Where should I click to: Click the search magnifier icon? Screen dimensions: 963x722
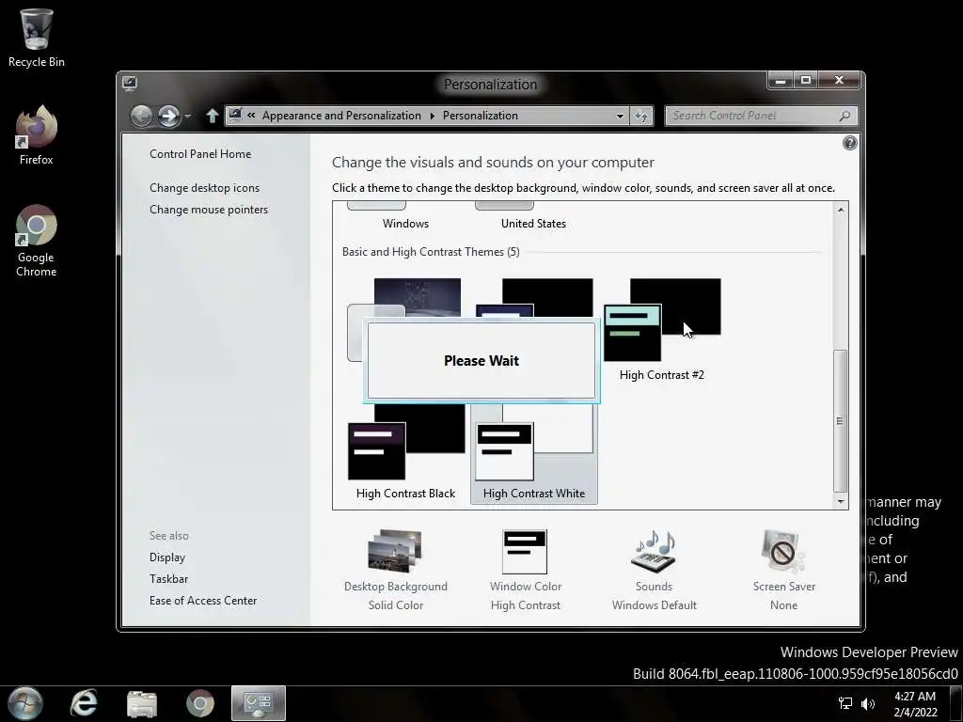pos(845,116)
